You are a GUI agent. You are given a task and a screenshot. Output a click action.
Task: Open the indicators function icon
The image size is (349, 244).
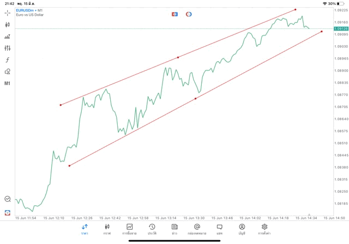(7, 59)
